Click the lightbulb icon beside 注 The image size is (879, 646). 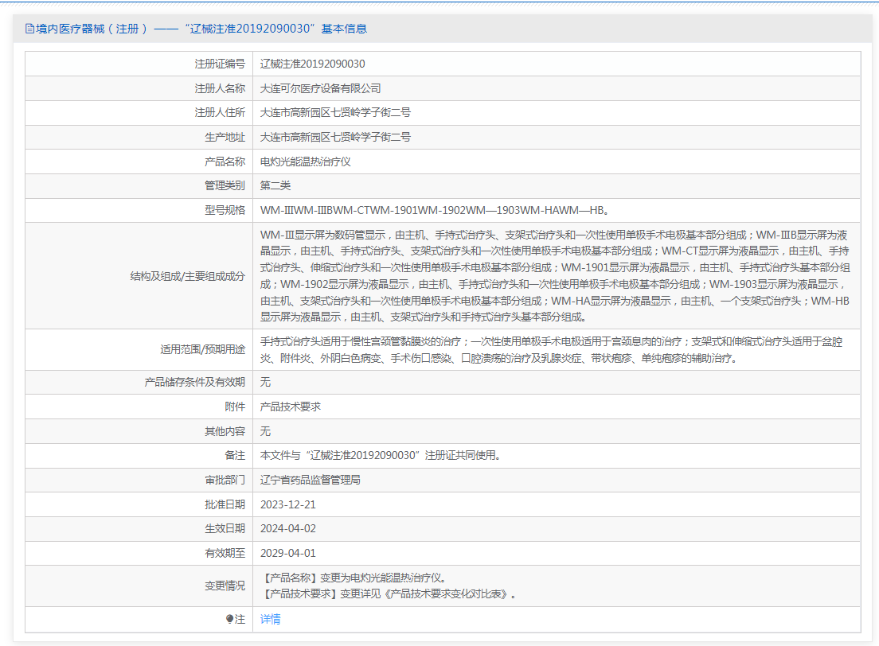coord(230,619)
